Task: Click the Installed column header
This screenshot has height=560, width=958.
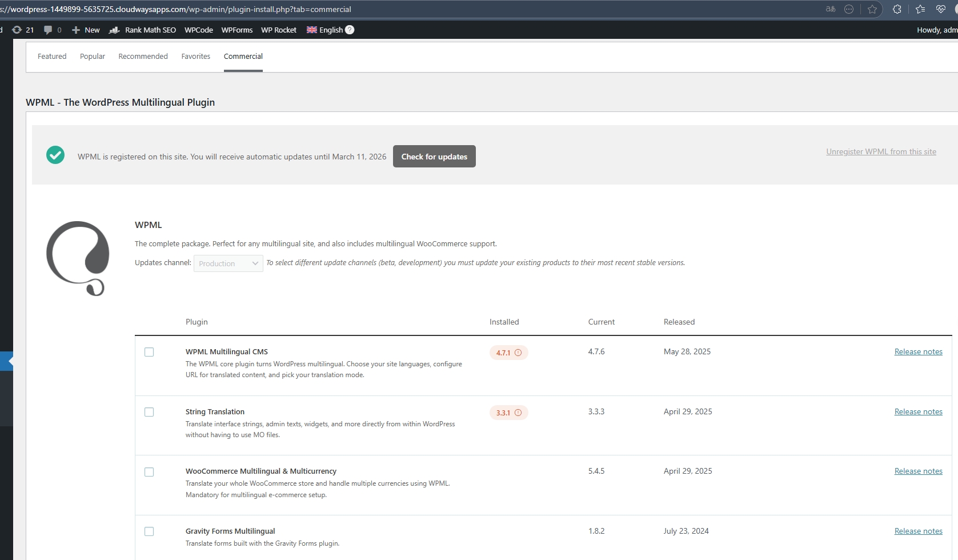Action: tap(504, 322)
